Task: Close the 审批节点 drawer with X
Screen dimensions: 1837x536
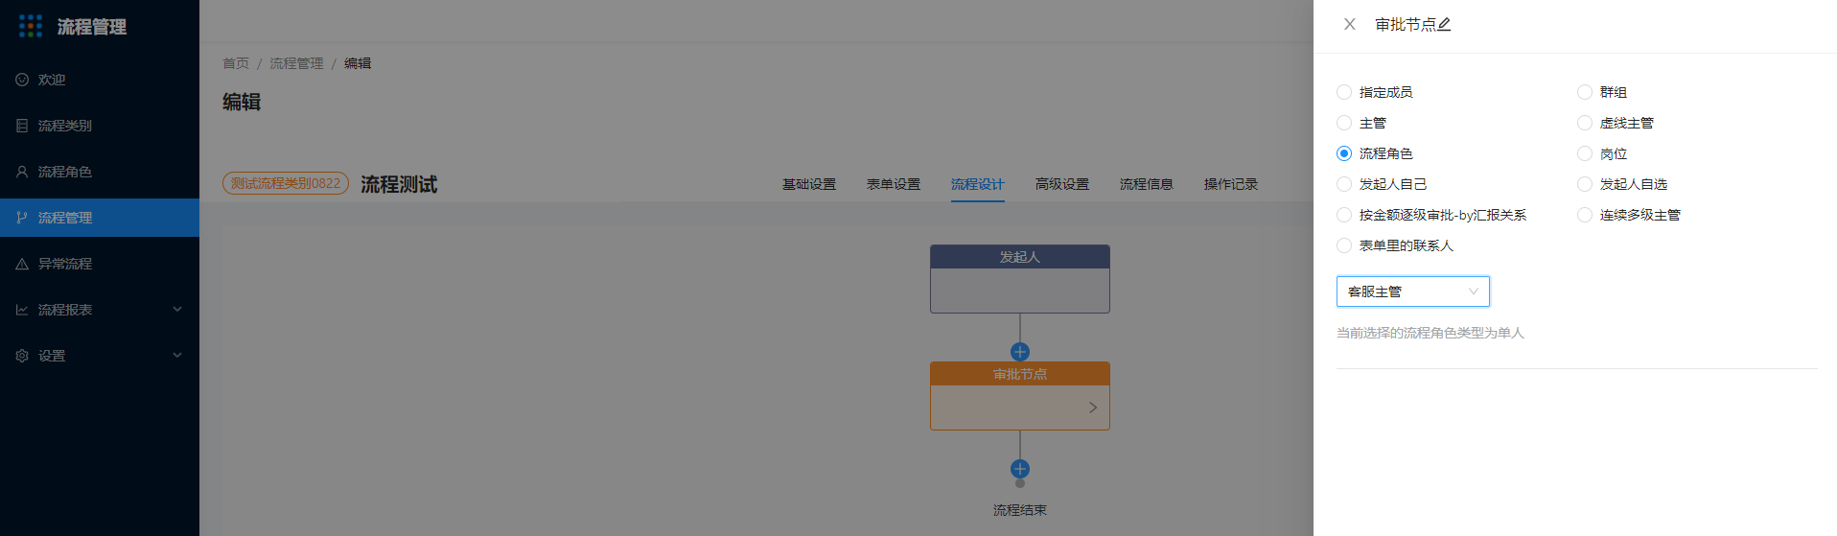Action: pos(1349,24)
